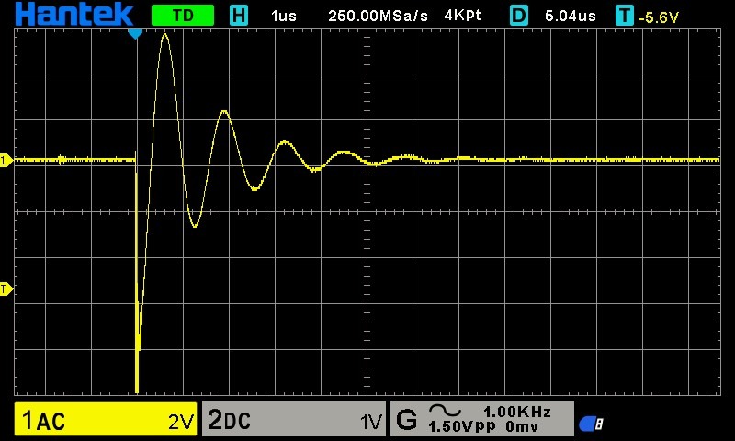Click the Hantek brand logo
The image size is (735, 441).
click(74, 15)
